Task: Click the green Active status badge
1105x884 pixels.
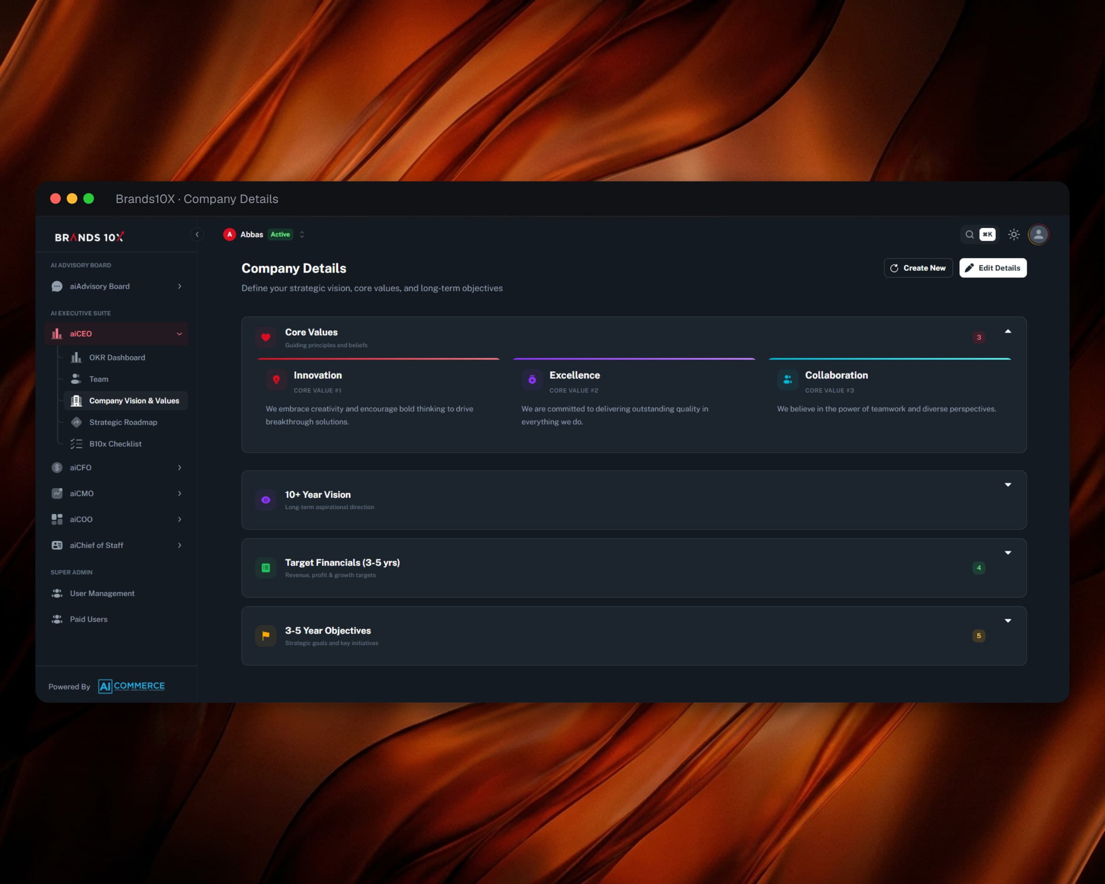Action: pyautogui.click(x=280, y=234)
